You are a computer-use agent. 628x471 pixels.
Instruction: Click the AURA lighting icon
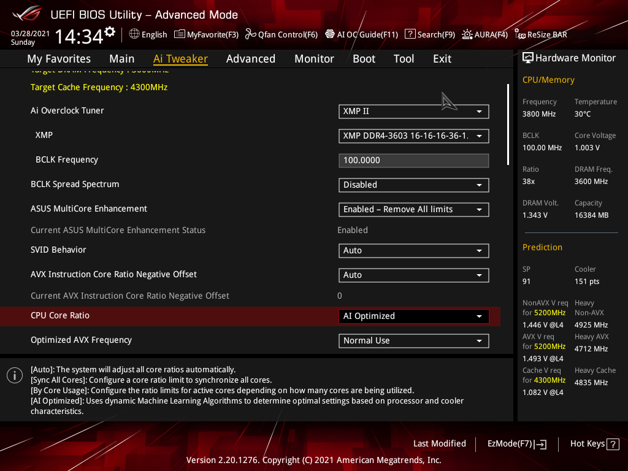pyautogui.click(x=467, y=34)
